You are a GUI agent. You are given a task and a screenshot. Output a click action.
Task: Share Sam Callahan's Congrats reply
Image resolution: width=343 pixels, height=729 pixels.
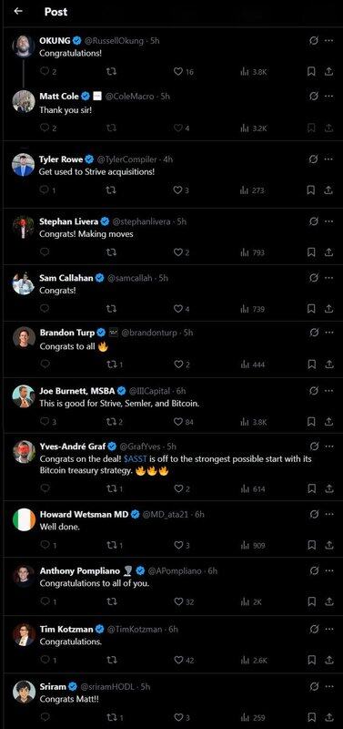(328, 309)
